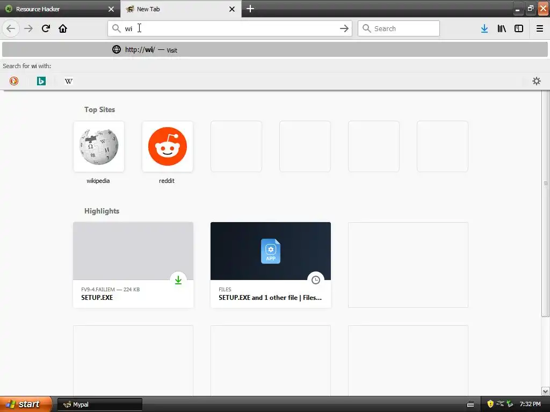
Task: Click the security shield tray icon
Action: point(490,404)
